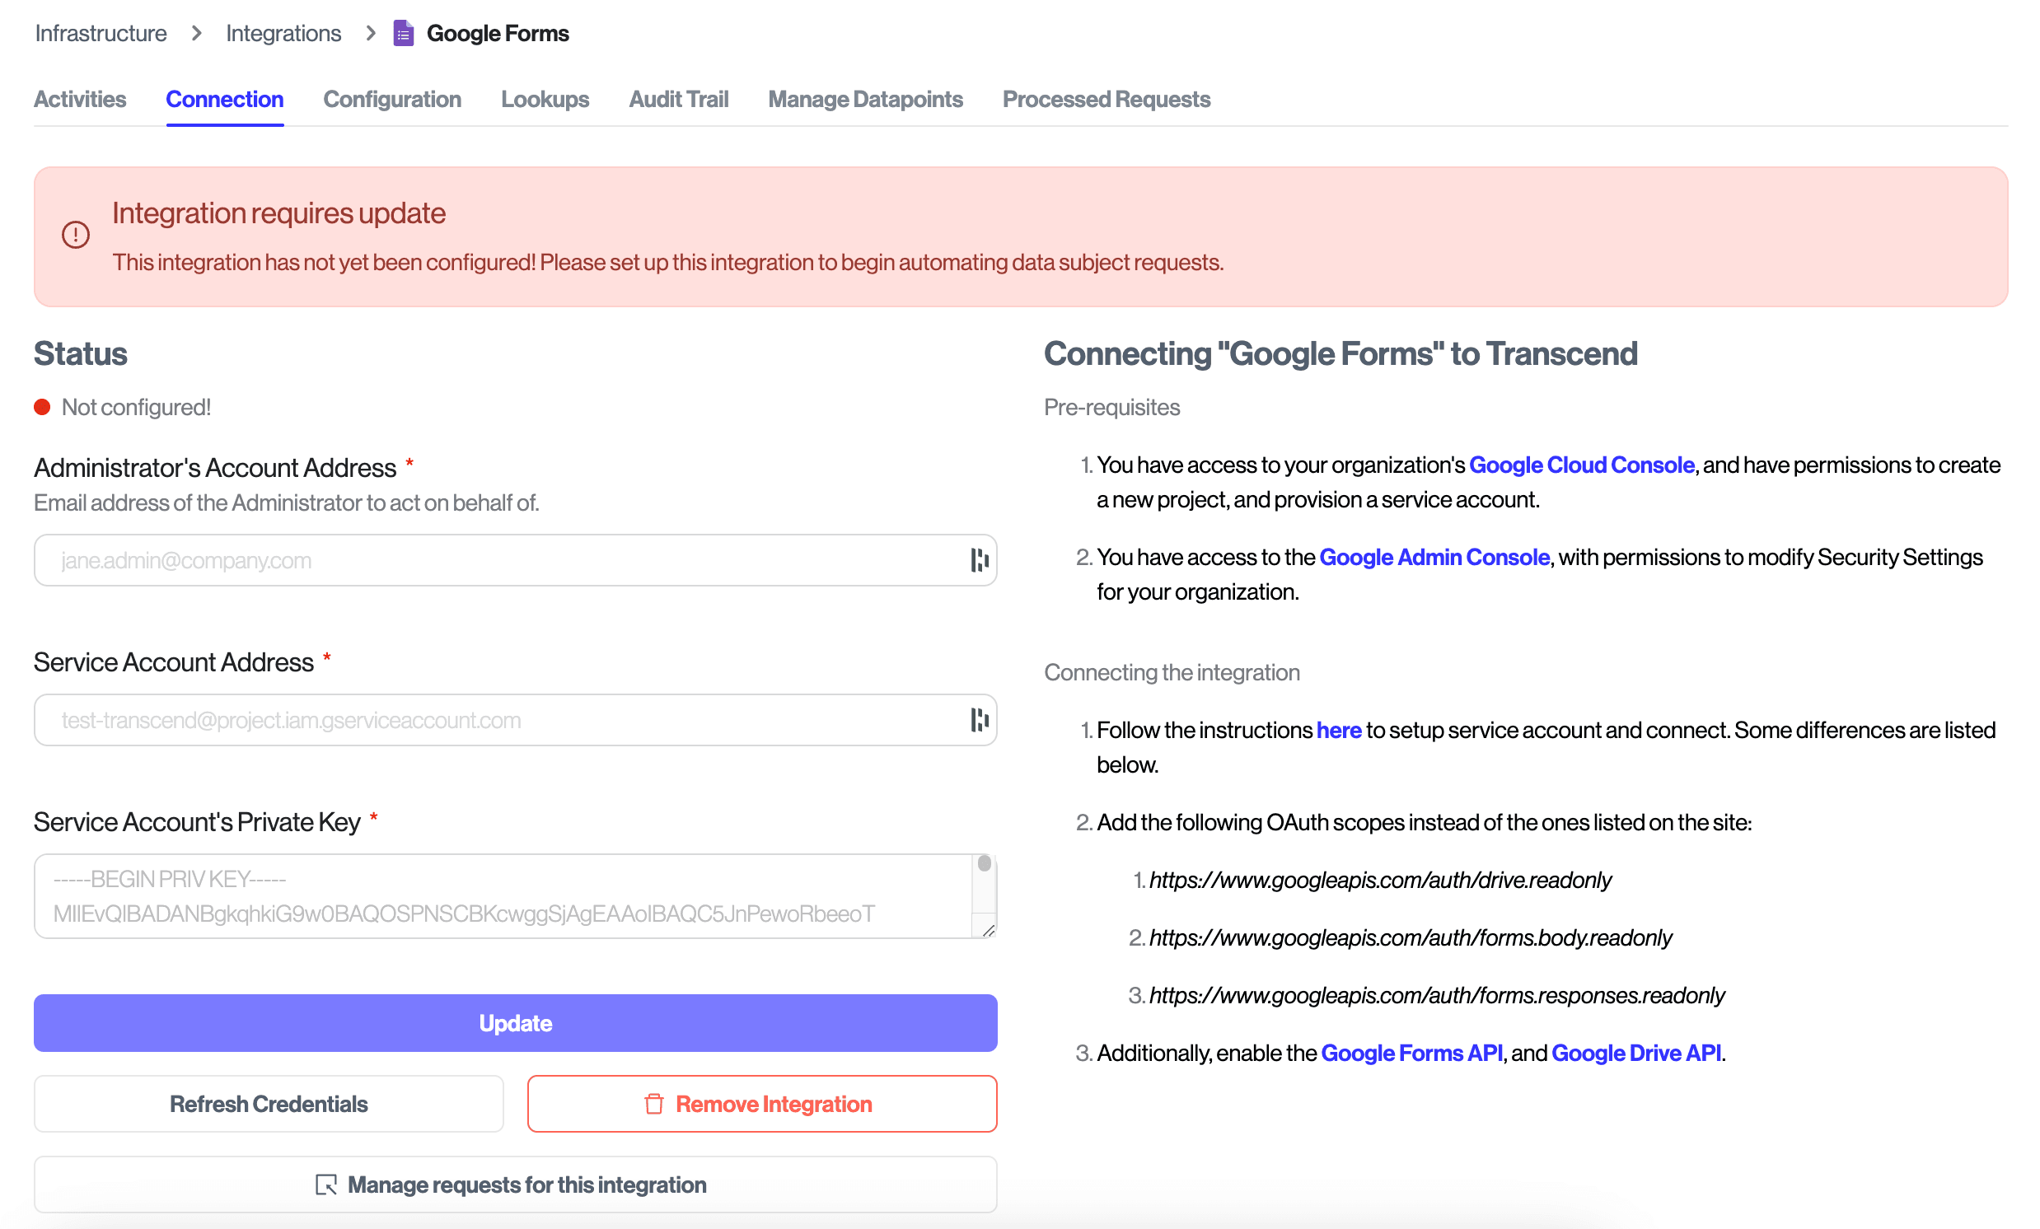Click breadcrumb chevron after Integrations
The image size is (2040, 1229).
(371, 33)
